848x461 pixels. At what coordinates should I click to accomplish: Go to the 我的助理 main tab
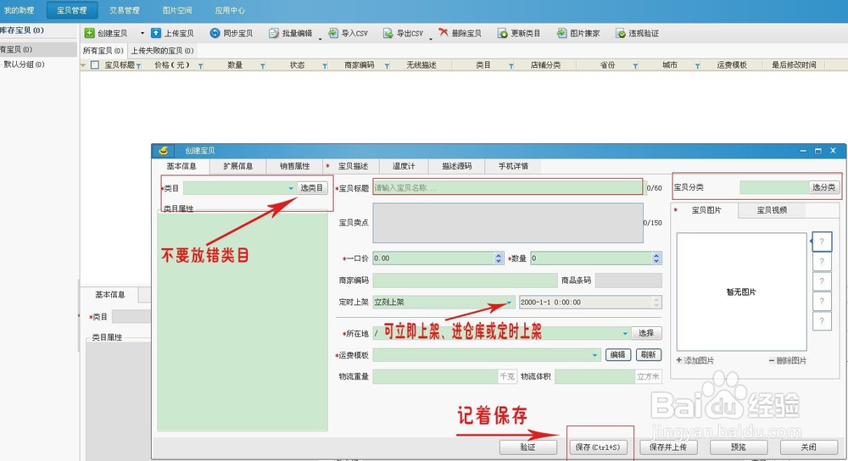tap(20, 10)
